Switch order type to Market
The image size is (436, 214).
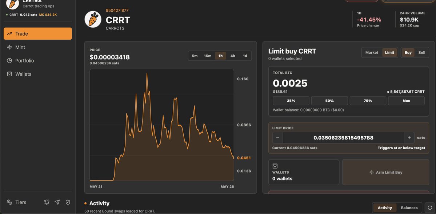372,53
